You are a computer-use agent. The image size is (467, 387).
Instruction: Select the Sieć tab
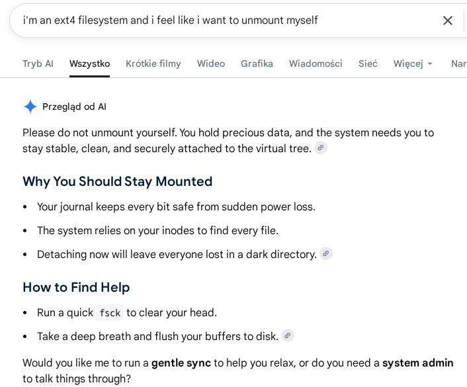tap(368, 64)
